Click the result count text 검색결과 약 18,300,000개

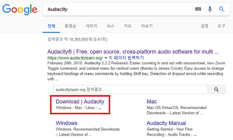point(77,39)
